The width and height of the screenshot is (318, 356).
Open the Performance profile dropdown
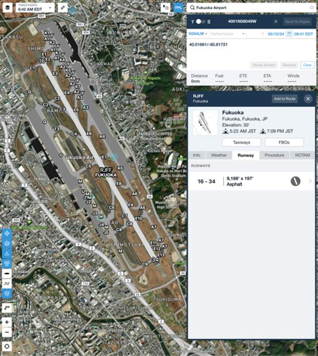tap(227, 34)
